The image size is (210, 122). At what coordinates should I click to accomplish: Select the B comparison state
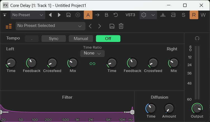pyautogui.click(x=106, y=15)
